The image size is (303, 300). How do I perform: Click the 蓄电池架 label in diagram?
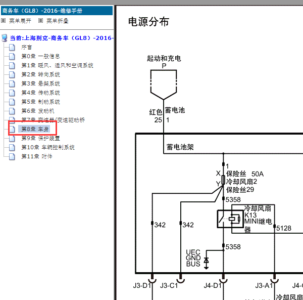point(180,147)
